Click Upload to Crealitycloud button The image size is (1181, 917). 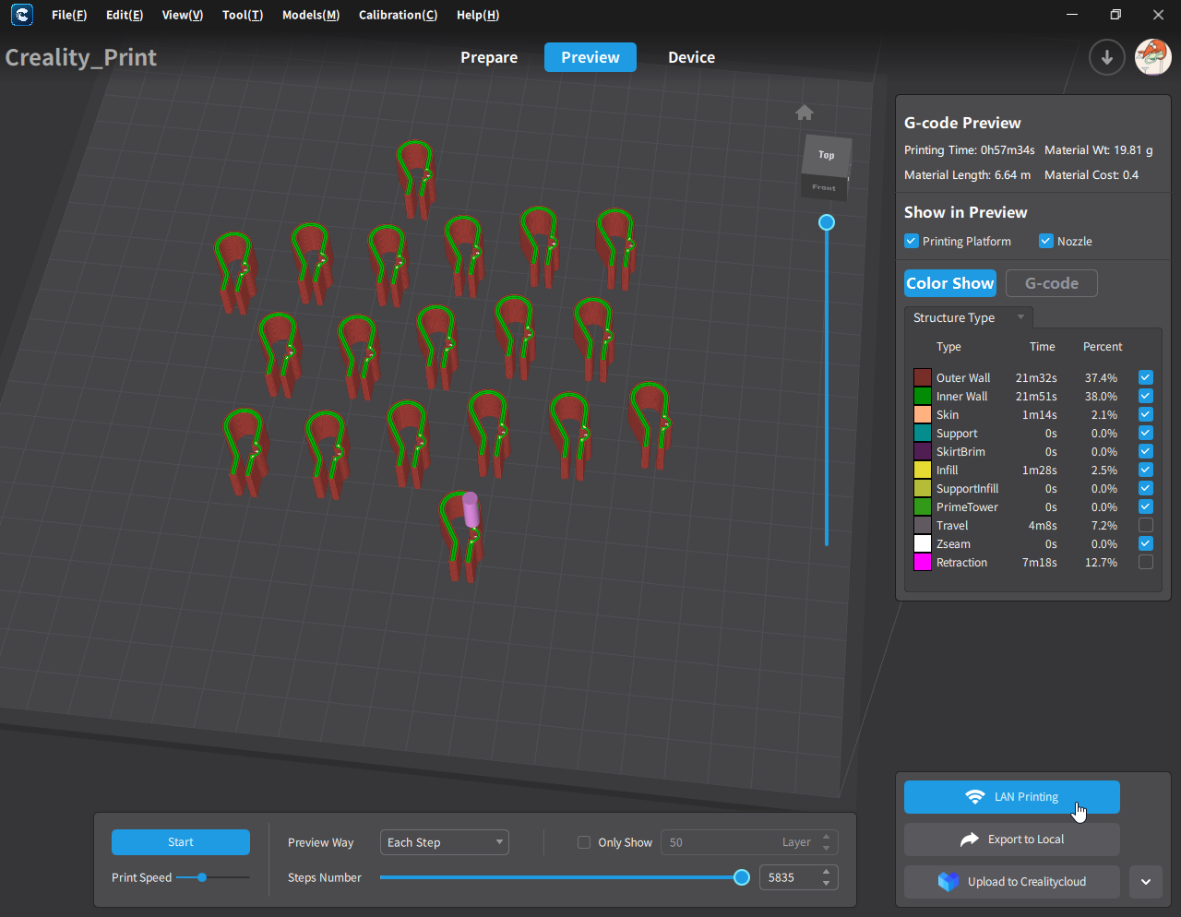tap(1012, 882)
